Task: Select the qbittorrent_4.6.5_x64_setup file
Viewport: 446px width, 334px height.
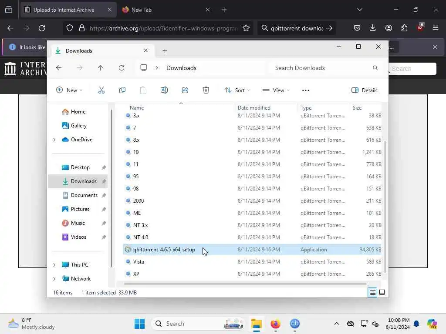Action: 252,250
